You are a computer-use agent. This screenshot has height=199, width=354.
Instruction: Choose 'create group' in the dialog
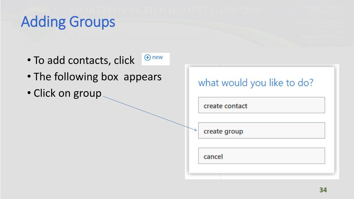(261, 130)
